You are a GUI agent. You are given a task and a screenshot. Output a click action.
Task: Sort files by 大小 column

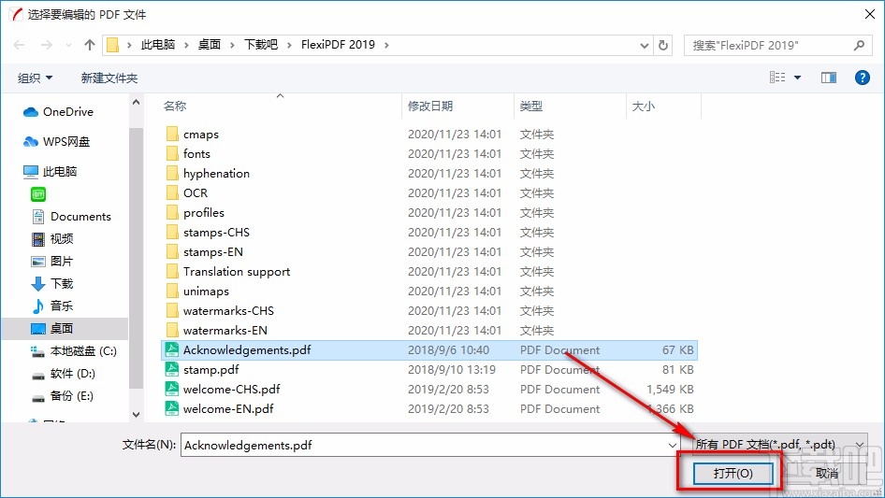644,106
